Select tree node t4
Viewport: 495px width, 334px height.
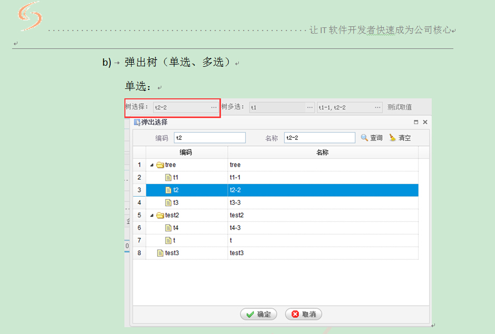pyautogui.click(x=176, y=228)
